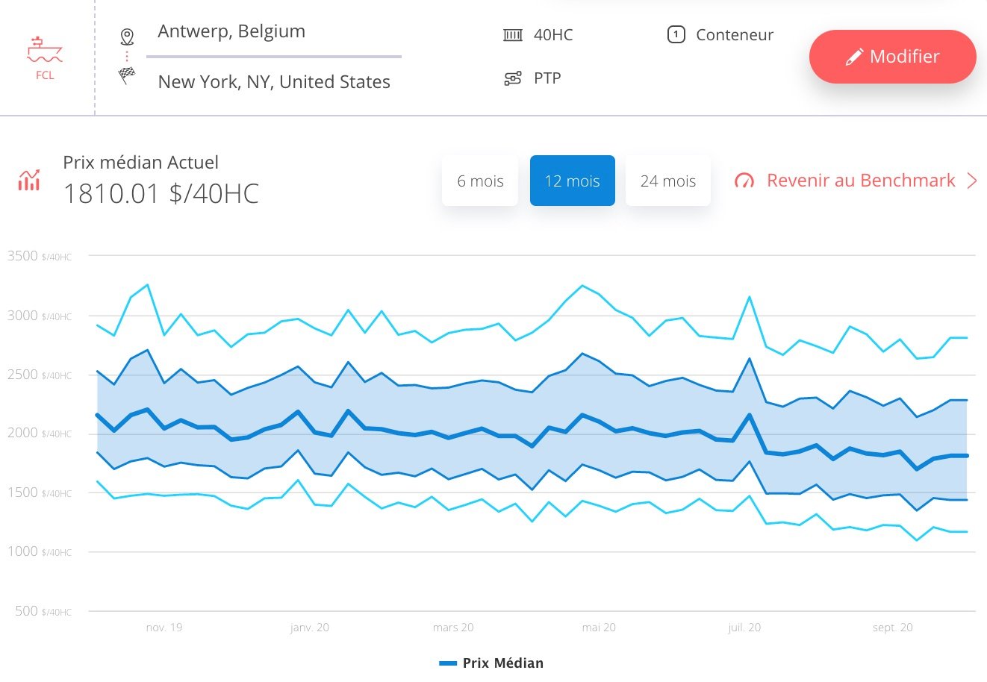Click the 1810.01 $/40HC price value
Image resolution: width=987 pixels, height=682 pixels.
(x=161, y=194)
